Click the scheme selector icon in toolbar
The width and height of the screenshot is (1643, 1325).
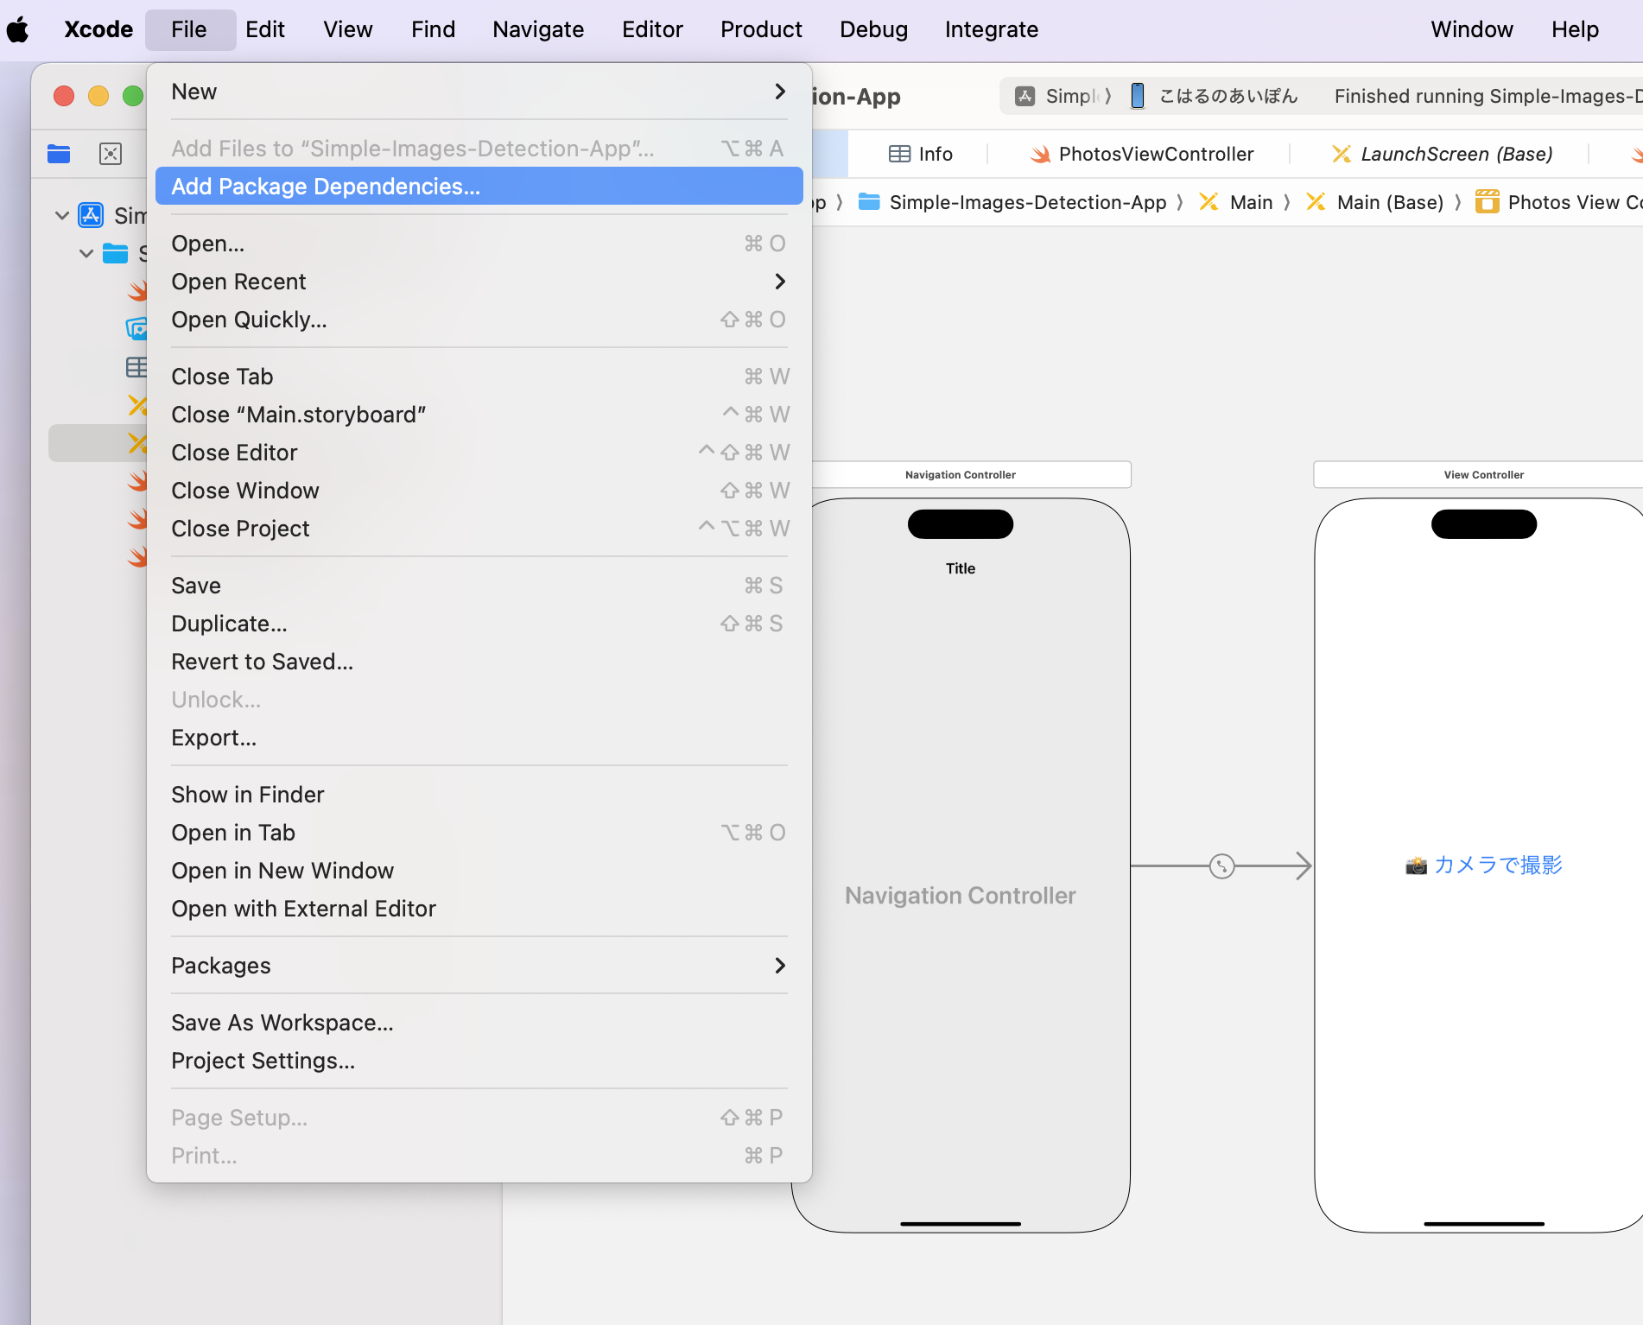point(1025,96)
